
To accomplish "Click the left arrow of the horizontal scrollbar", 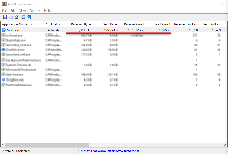I will click(2, 145).
